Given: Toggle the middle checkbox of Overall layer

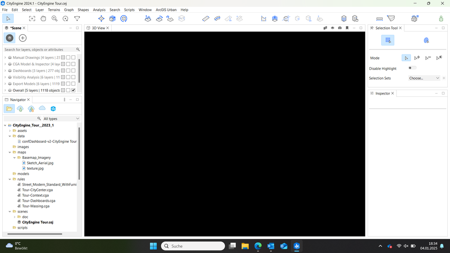Looking at the screenshot, I should 68,90.
